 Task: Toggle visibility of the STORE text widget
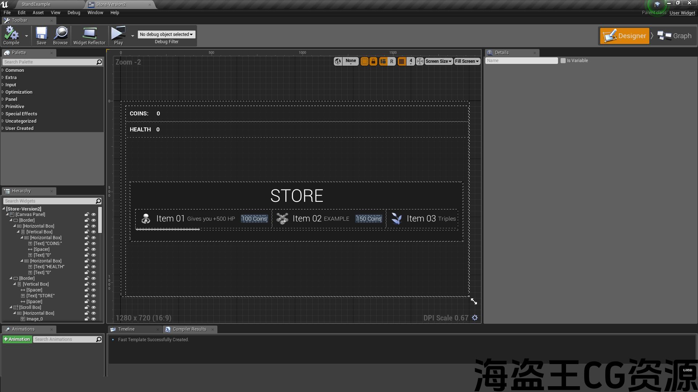coord(93,296)
